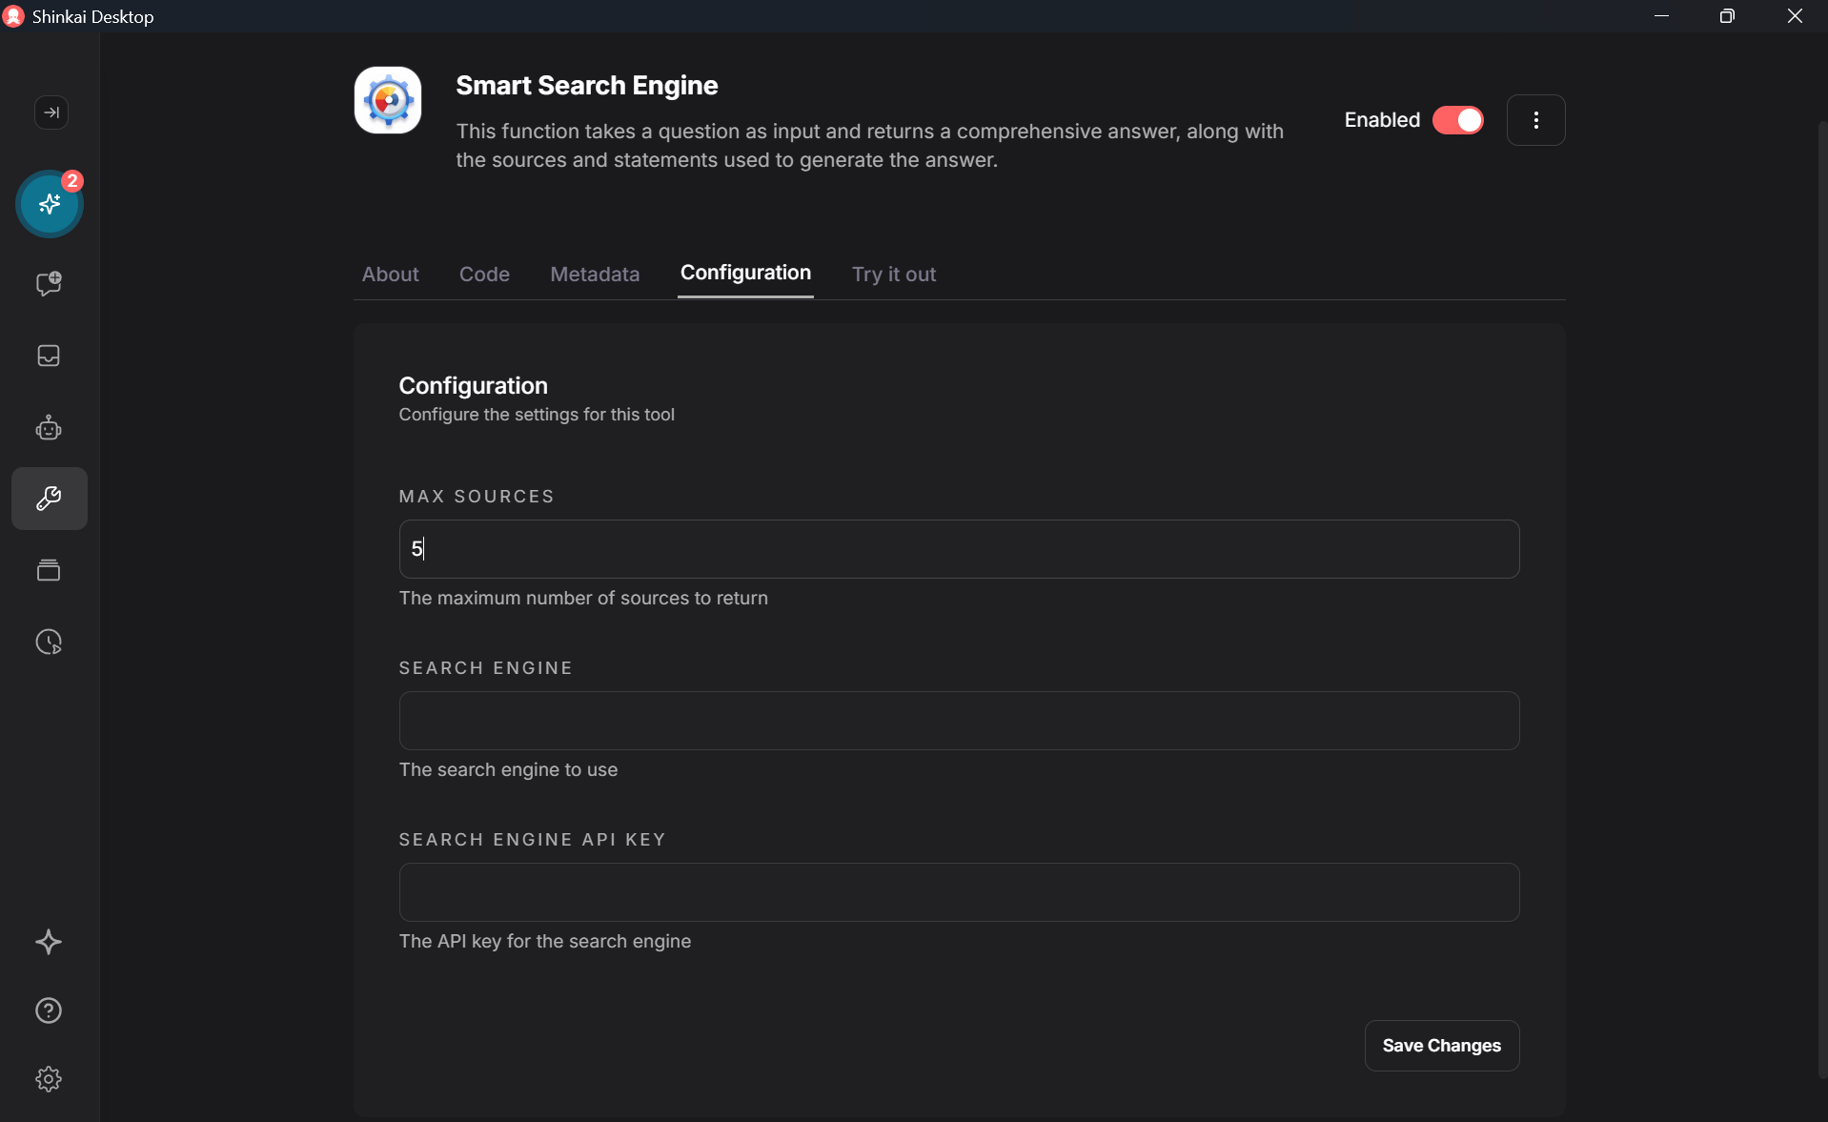
Task: Click the Max Sources input field
Action: pyautogui.click(x=957, y=549)
